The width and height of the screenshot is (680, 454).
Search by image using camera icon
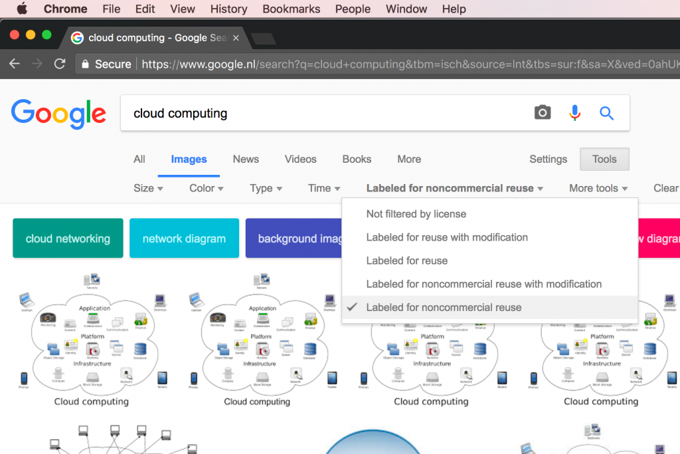(x=542, y=113)
